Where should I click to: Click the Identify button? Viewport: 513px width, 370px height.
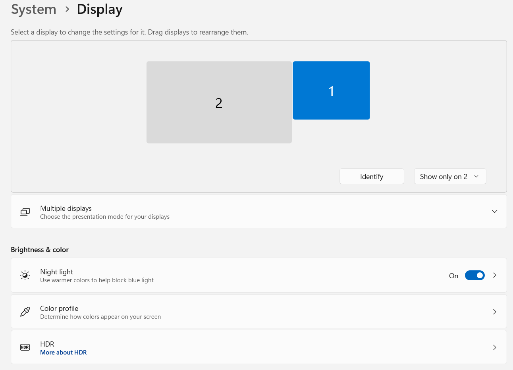point(372,176)
